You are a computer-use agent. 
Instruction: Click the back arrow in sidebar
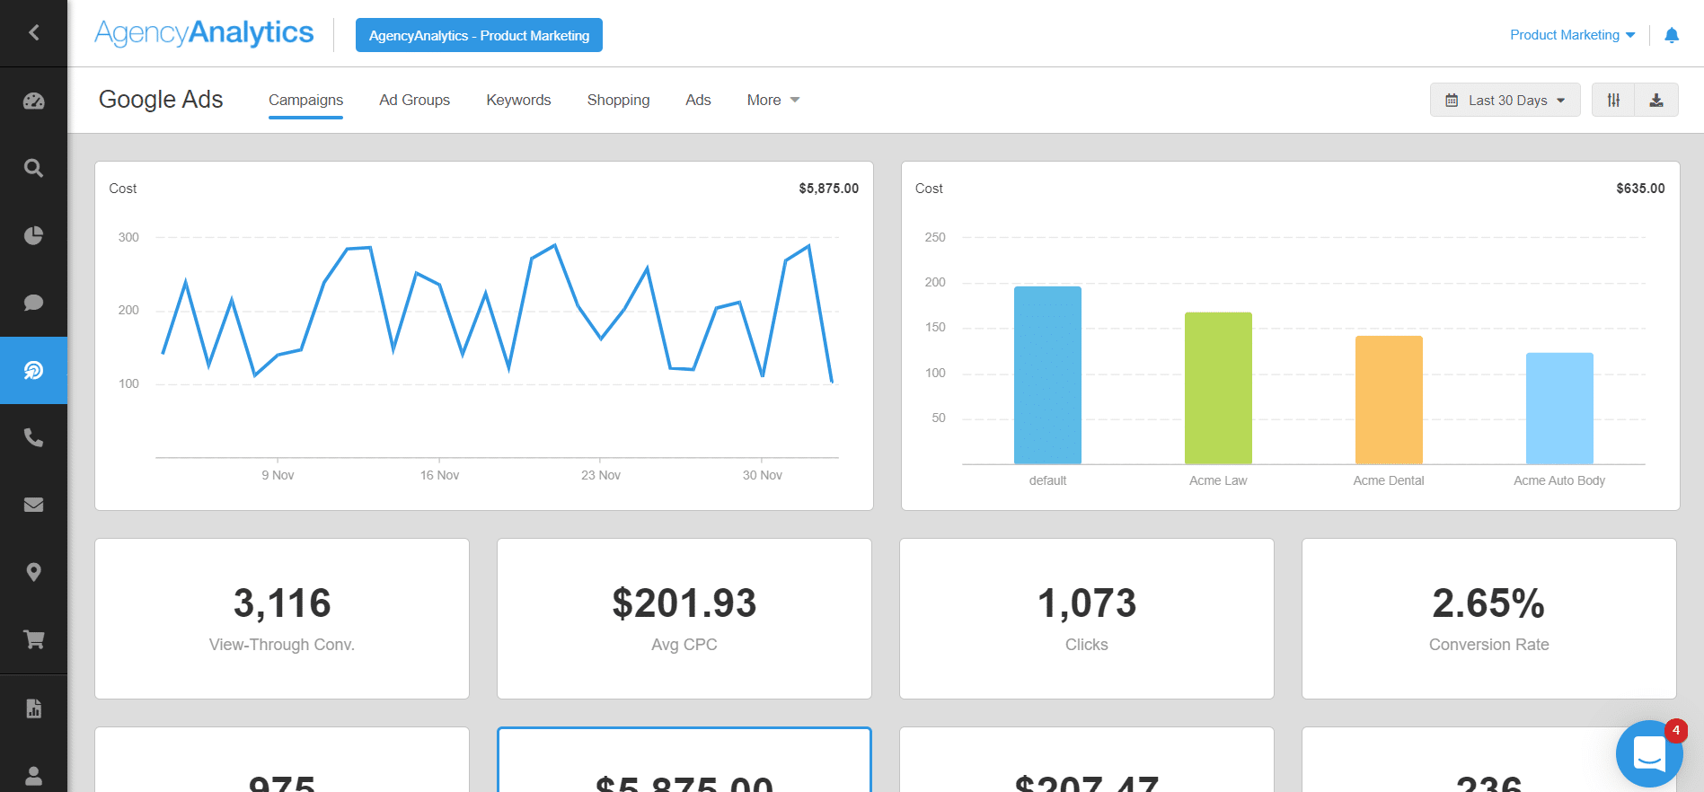coord(33,33)
